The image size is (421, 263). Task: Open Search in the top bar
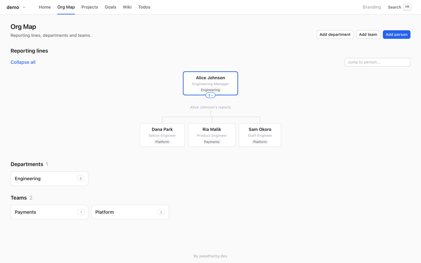tap(394, 7)
